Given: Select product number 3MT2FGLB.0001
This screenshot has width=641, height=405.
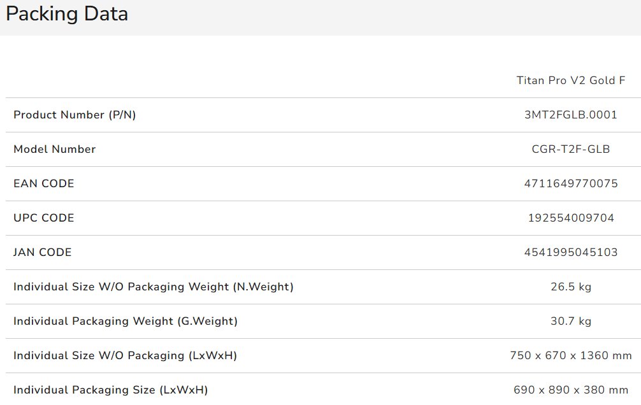Looking at the screenshot, I should pos(571,115).
